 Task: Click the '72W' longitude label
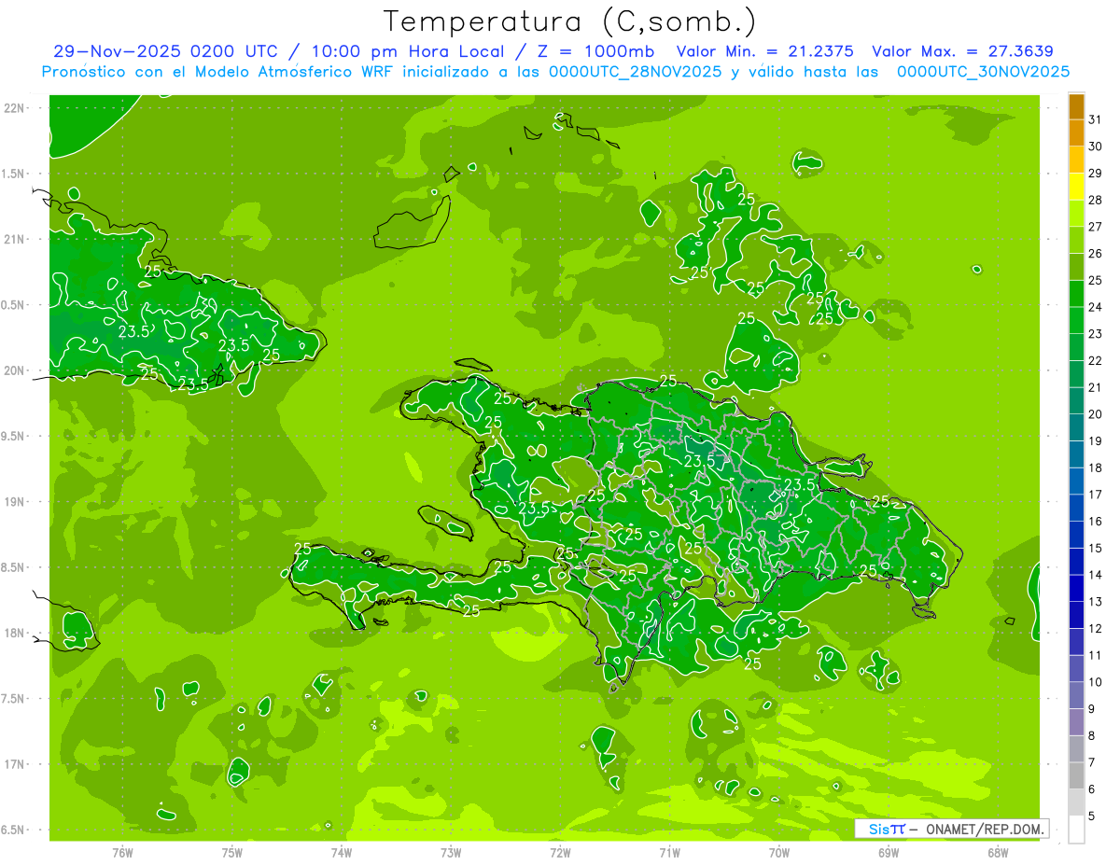[560, 853]
